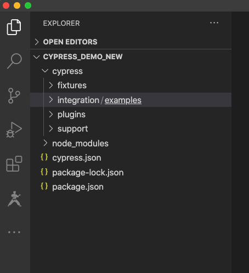Expand the integration/examples folder chevron

(x=51, y=100)
